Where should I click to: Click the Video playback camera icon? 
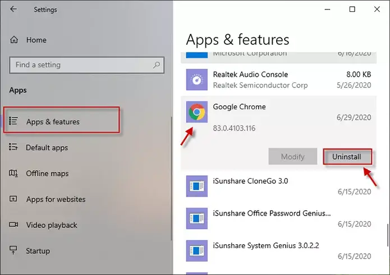click(x=13, y=225)
